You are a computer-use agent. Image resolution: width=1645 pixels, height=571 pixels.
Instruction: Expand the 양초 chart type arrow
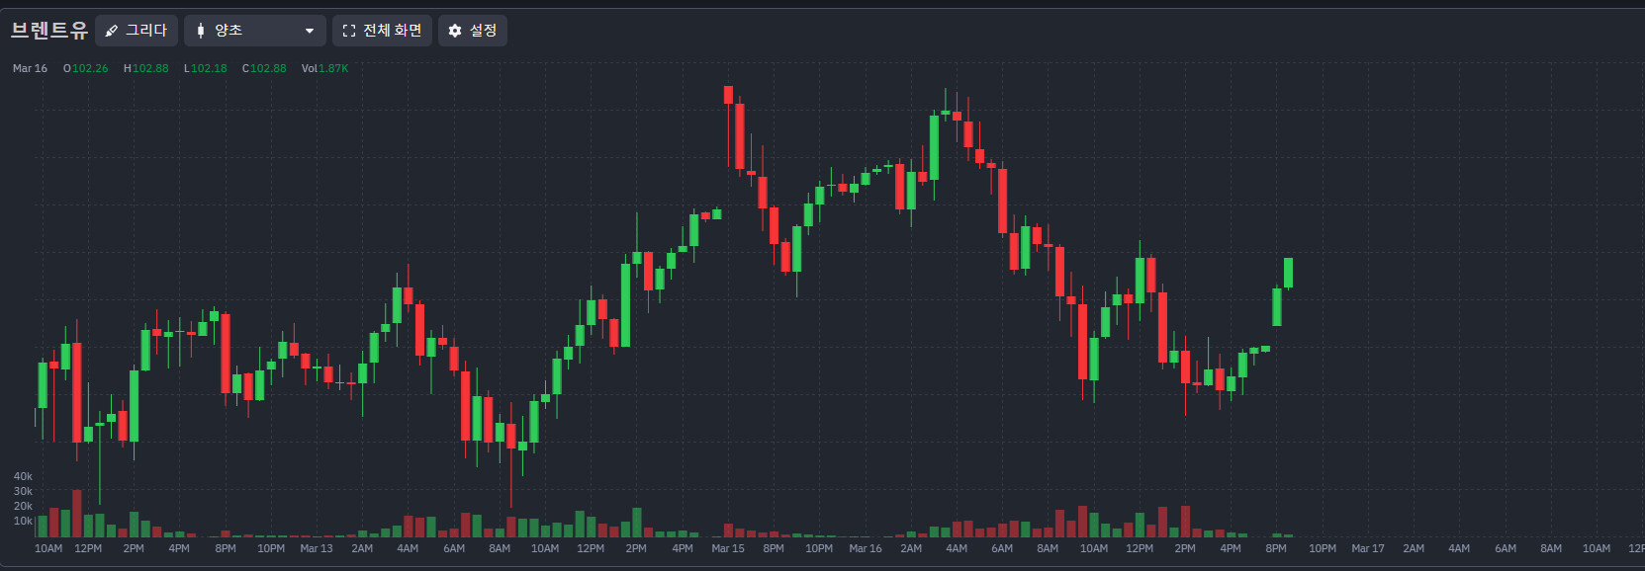click(310, 31)
